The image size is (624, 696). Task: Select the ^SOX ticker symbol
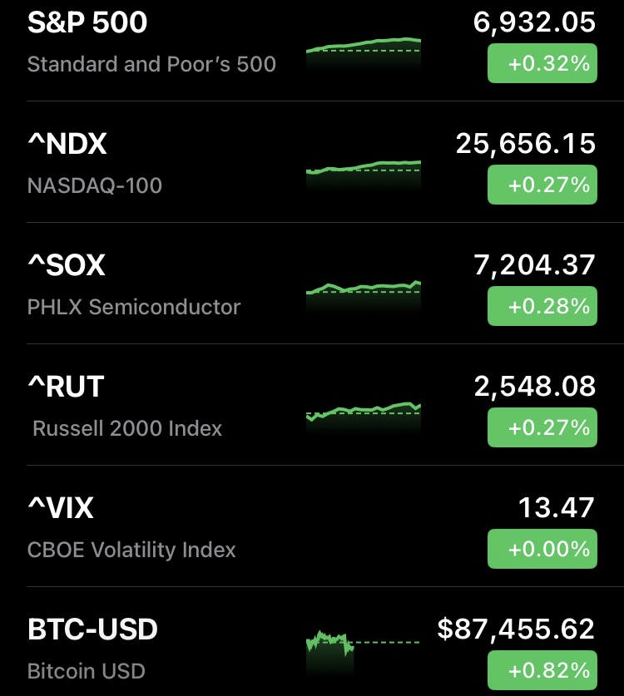(x=67, y=266)
